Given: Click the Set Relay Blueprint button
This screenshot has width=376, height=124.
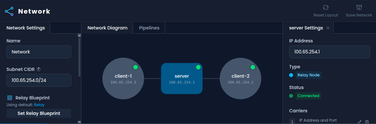Looking at the screenshot, I should pyautogui.click(x=39, y=113).
